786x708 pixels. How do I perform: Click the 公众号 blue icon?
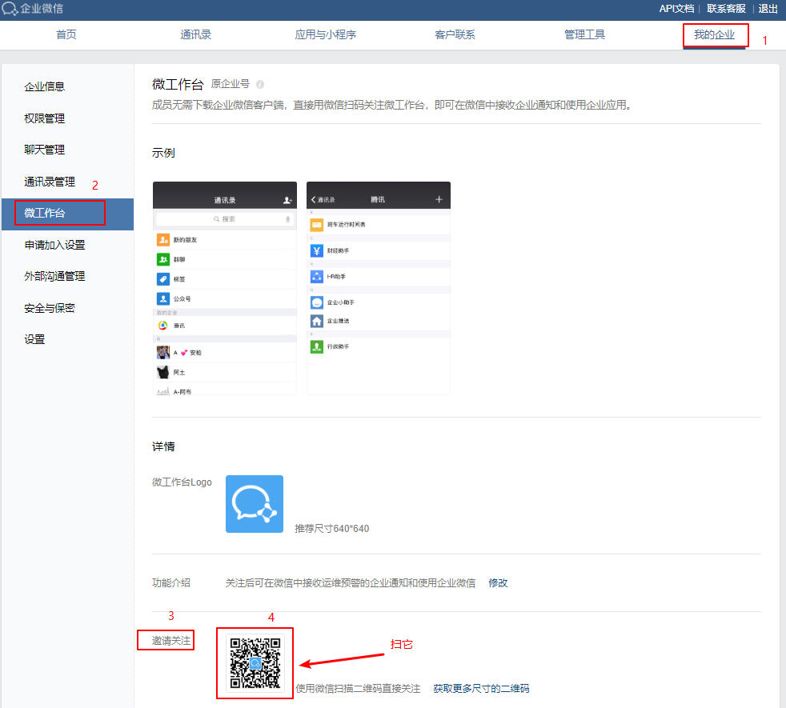click(163, 298)
